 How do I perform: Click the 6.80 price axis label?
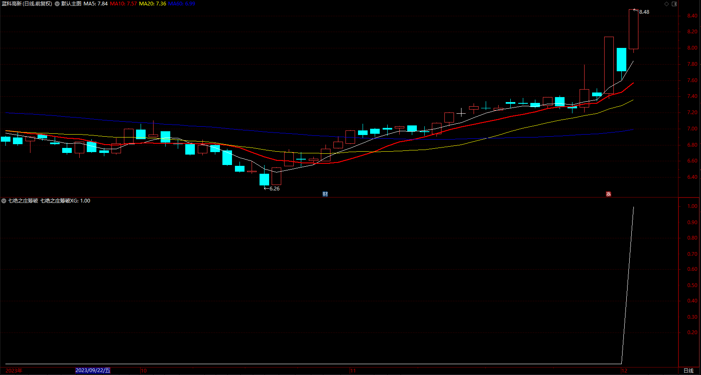[x=692, y=145]
